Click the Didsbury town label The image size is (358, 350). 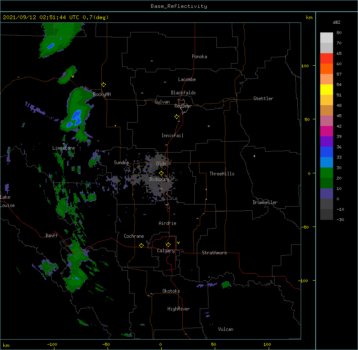point(159,179)
